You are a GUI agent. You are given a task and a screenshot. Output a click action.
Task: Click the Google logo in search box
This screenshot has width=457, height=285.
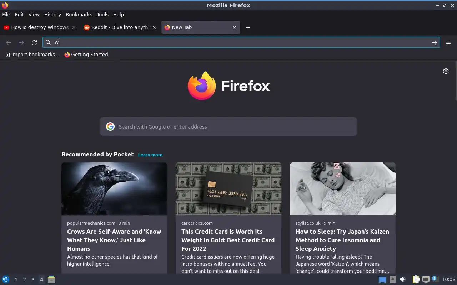(110, 126)
